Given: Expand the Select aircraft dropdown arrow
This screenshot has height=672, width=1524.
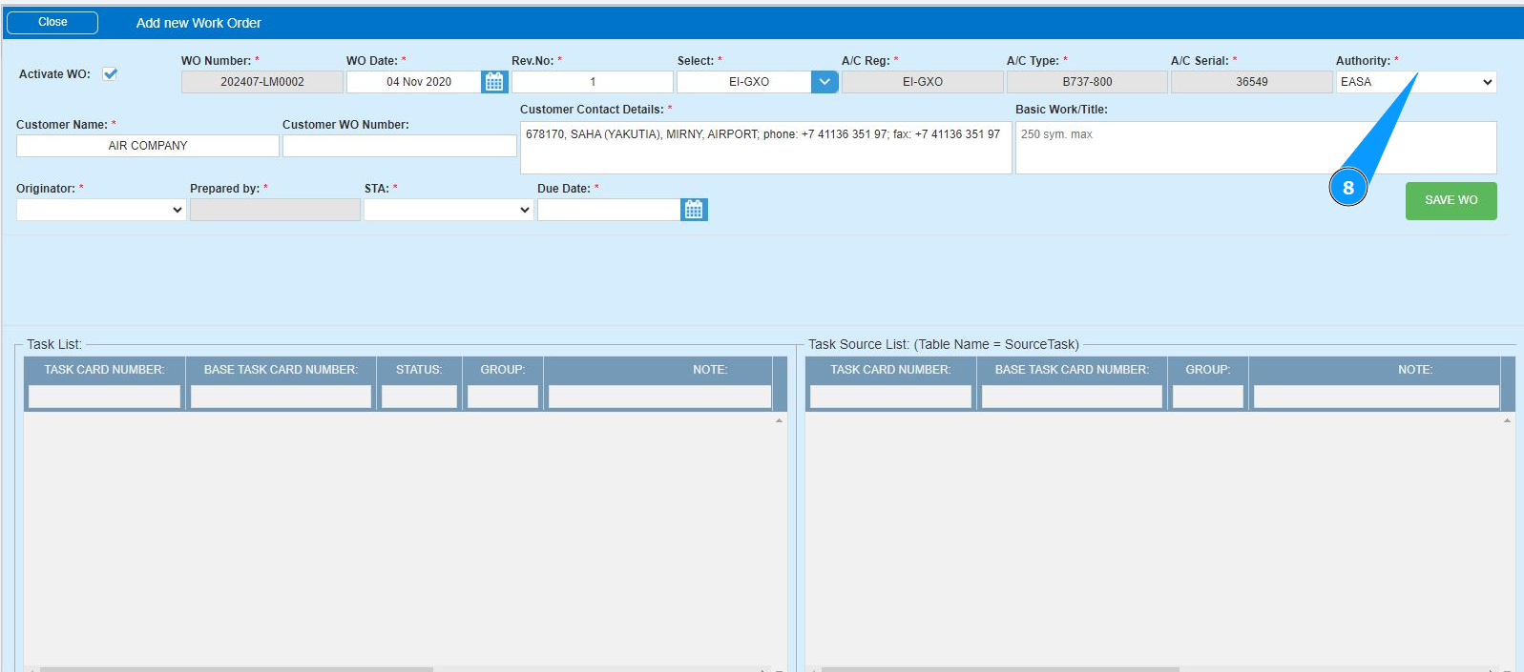Looking at the screenshot, I should pyautogui.click(x=825, y=82).
